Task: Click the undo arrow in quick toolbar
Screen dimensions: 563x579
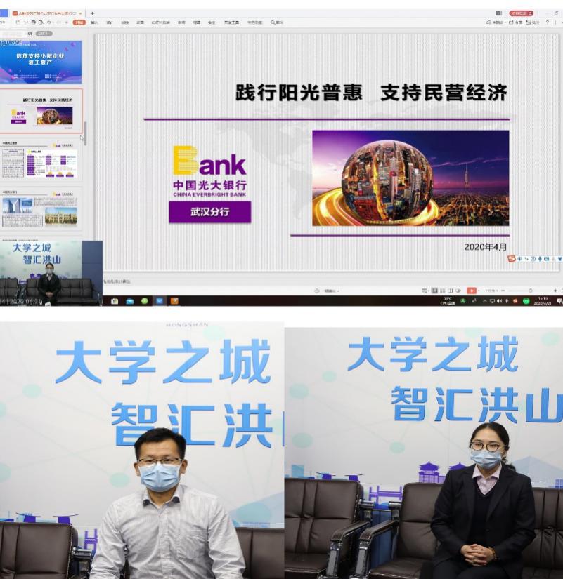Action: (x=49, y=22)
